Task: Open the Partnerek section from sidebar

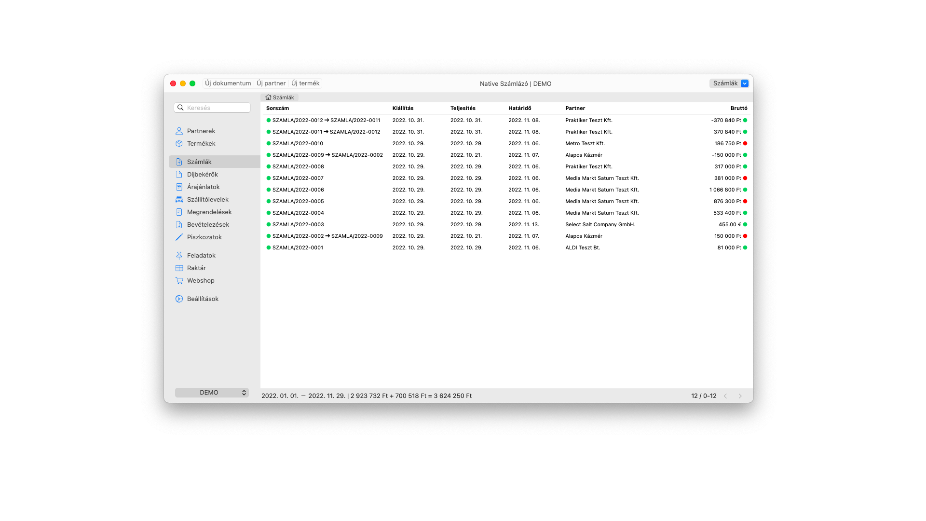Action: pyautogui.click(x=201, y=131)
